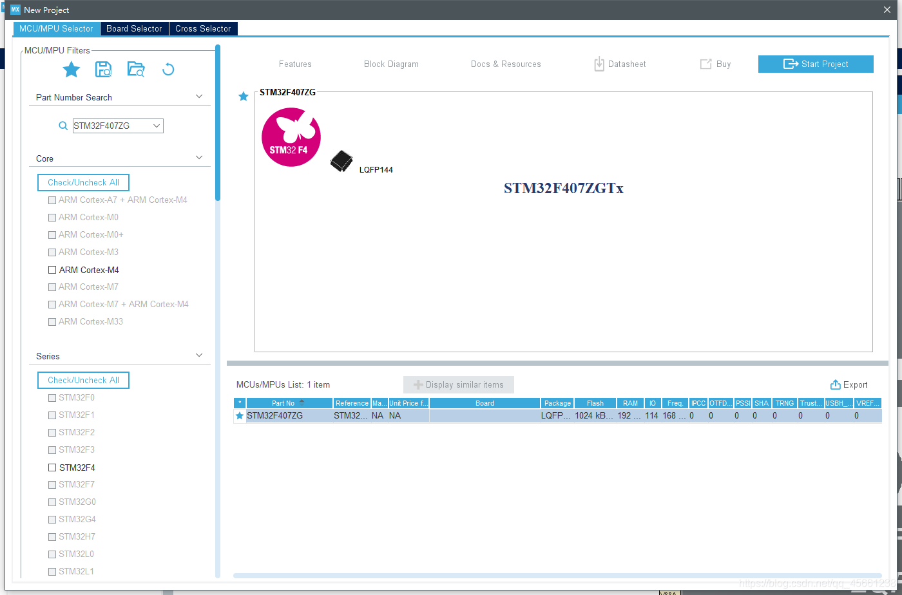
Task: Tick the ARM Cortex-M7 checkbox
Action: 52,287
